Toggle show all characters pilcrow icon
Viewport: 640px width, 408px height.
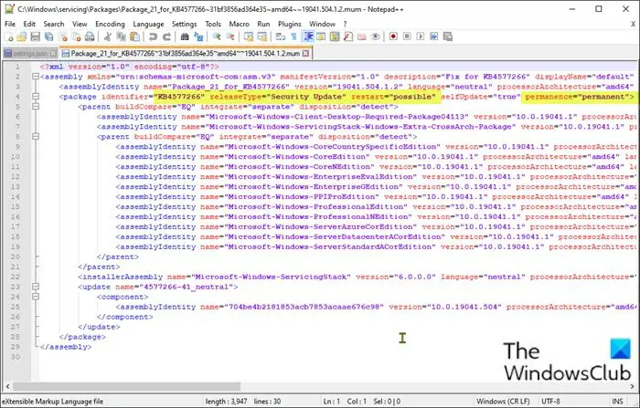(293, 37)
